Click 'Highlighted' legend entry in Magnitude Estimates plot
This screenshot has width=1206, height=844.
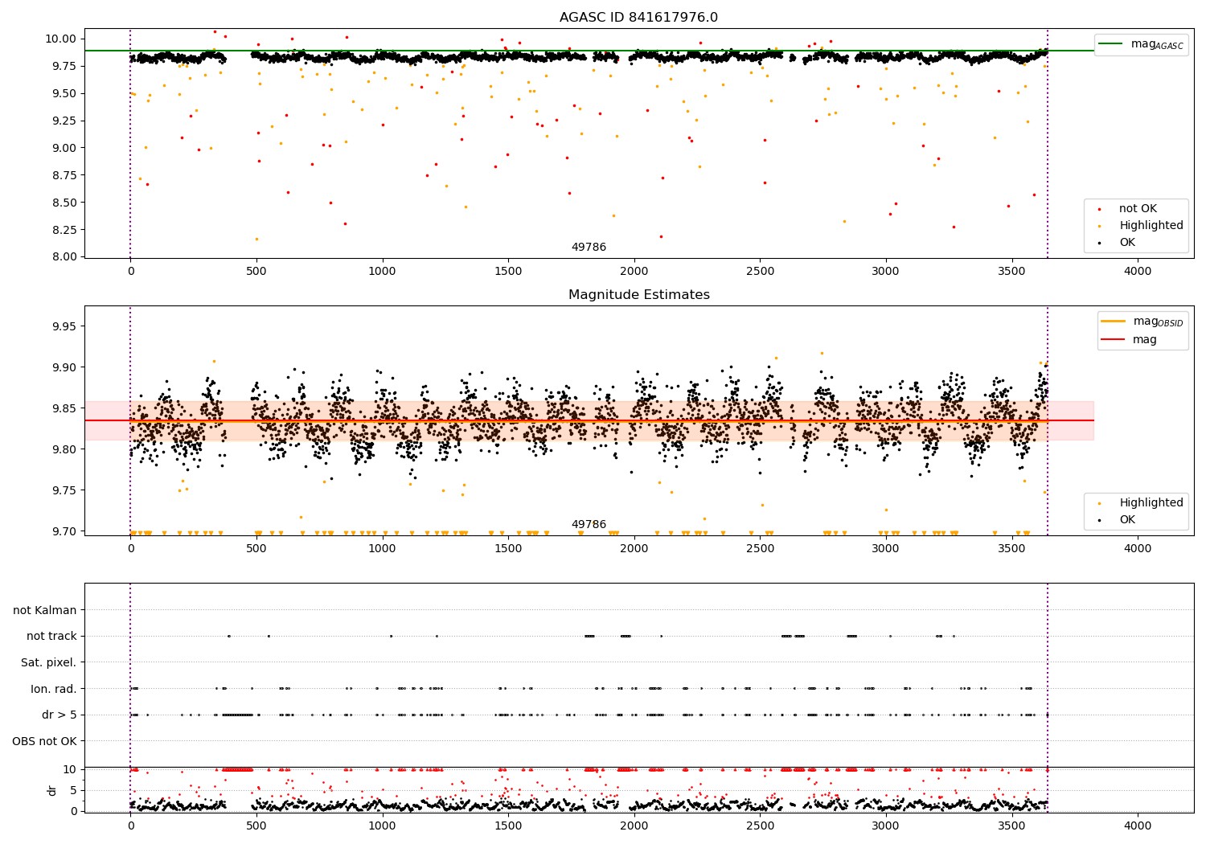tap(1151, 503)
